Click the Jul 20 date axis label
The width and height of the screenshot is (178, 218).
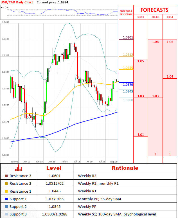(89, 162)
